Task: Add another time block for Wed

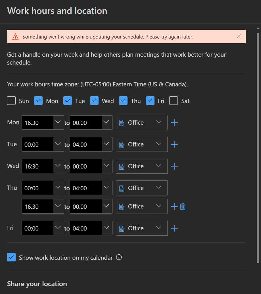Action: click(x=174, y=166)
